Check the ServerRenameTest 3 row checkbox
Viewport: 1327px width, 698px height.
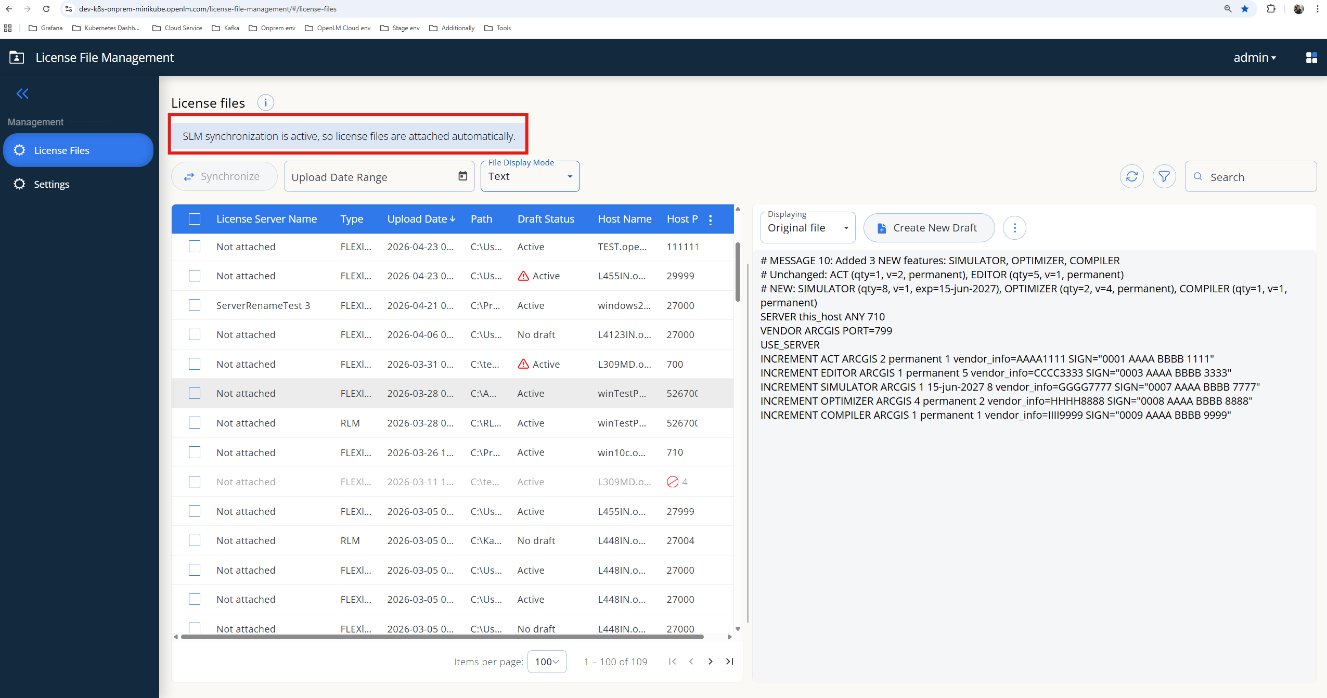tap(195, 305)
